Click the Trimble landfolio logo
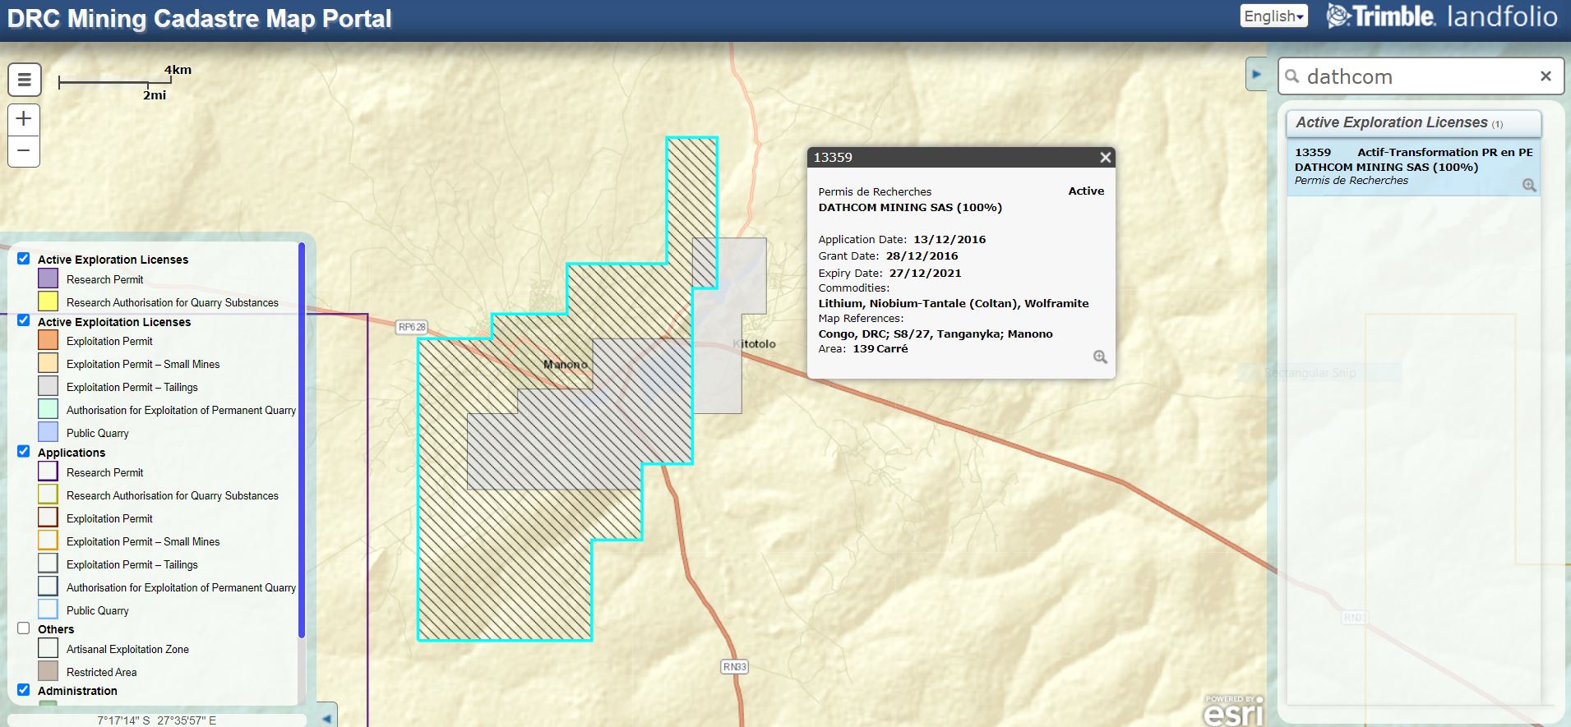The image size is (1571, 727). 1442,16
